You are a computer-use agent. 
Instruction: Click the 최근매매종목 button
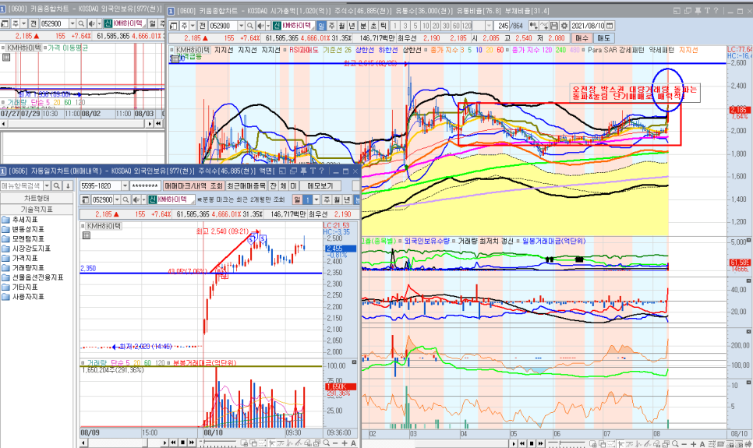point(246,186)
